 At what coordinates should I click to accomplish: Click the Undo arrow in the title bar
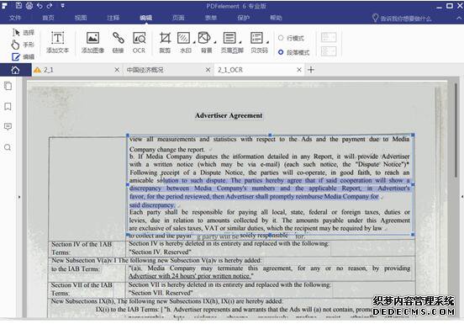[40, 6]
